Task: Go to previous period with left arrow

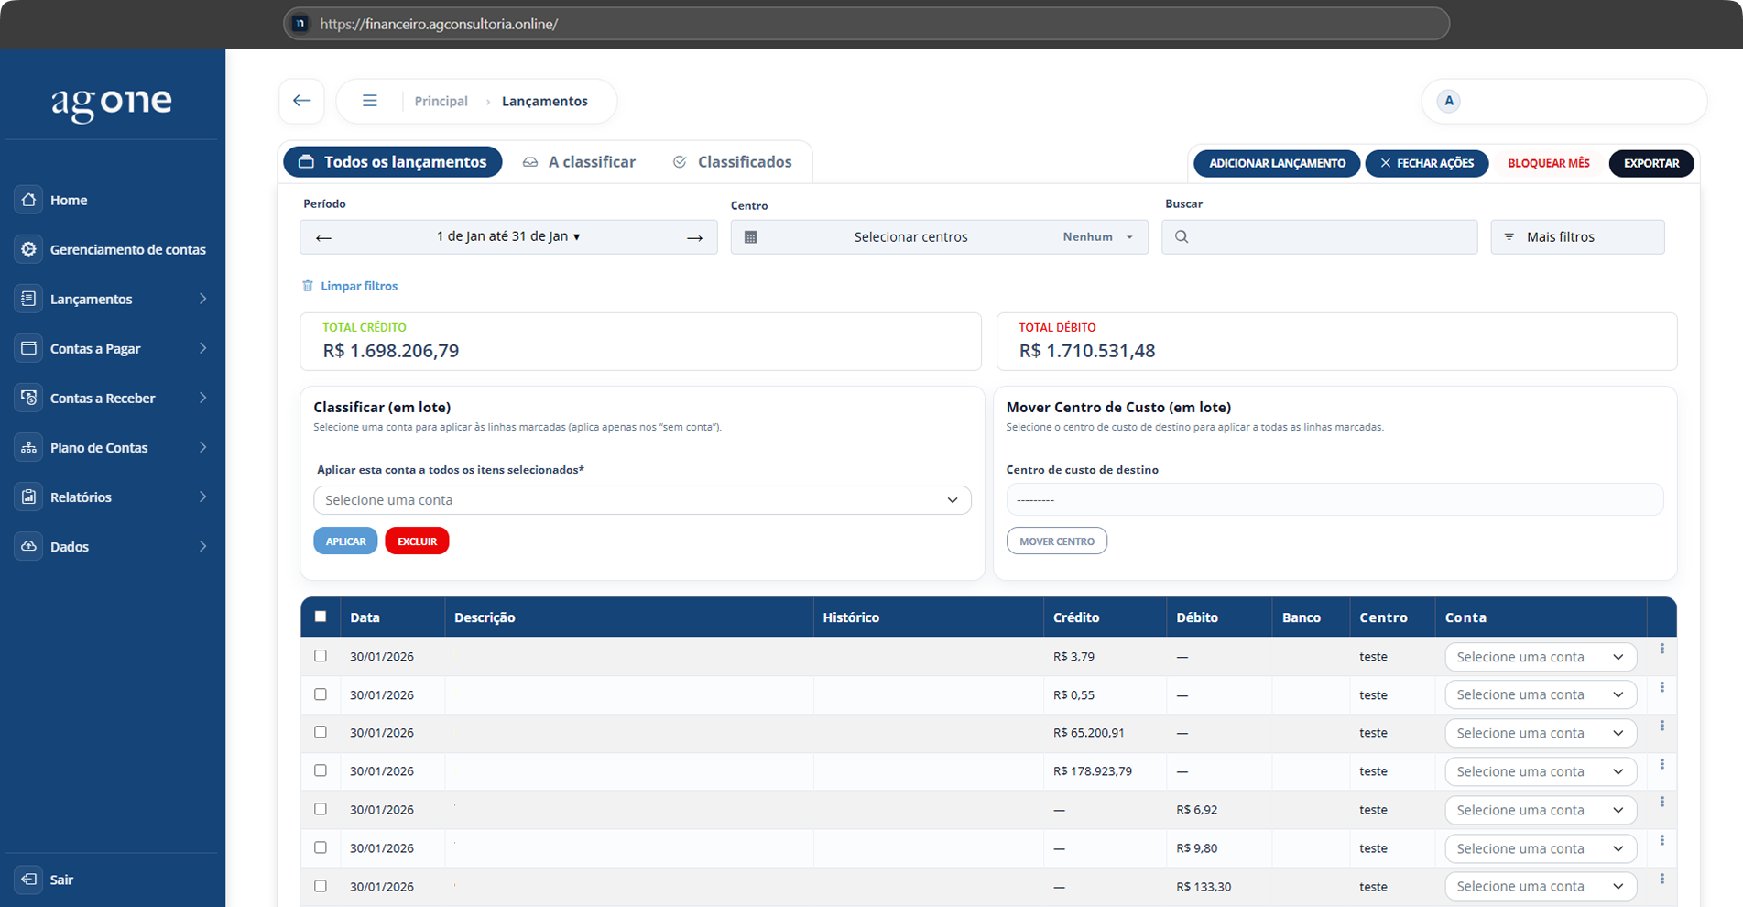Action: point(323,237)
